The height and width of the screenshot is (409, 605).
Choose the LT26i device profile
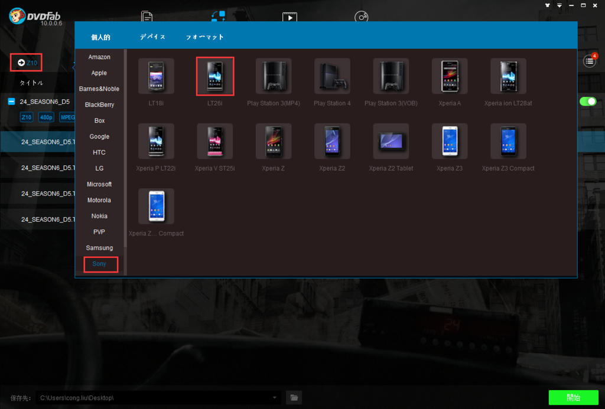click(215, 76)
